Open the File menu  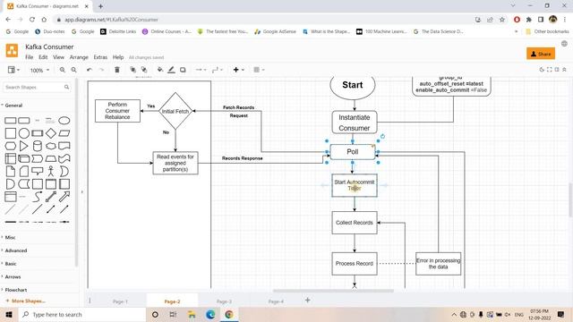[x=30, y=57]
